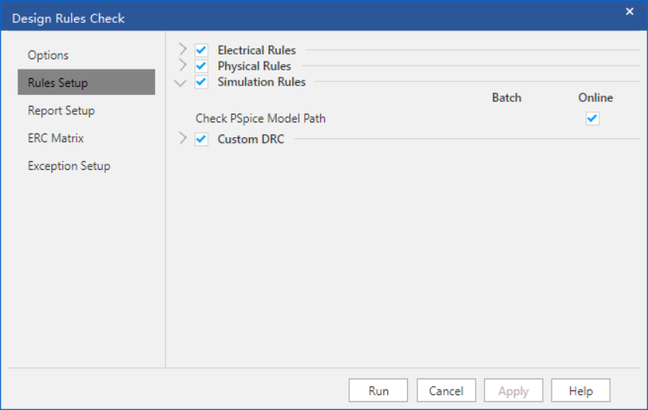Uncheck the Physical Rules checkbox
The height and width of the screenshot is (410, 648).
tap(202, 66)
